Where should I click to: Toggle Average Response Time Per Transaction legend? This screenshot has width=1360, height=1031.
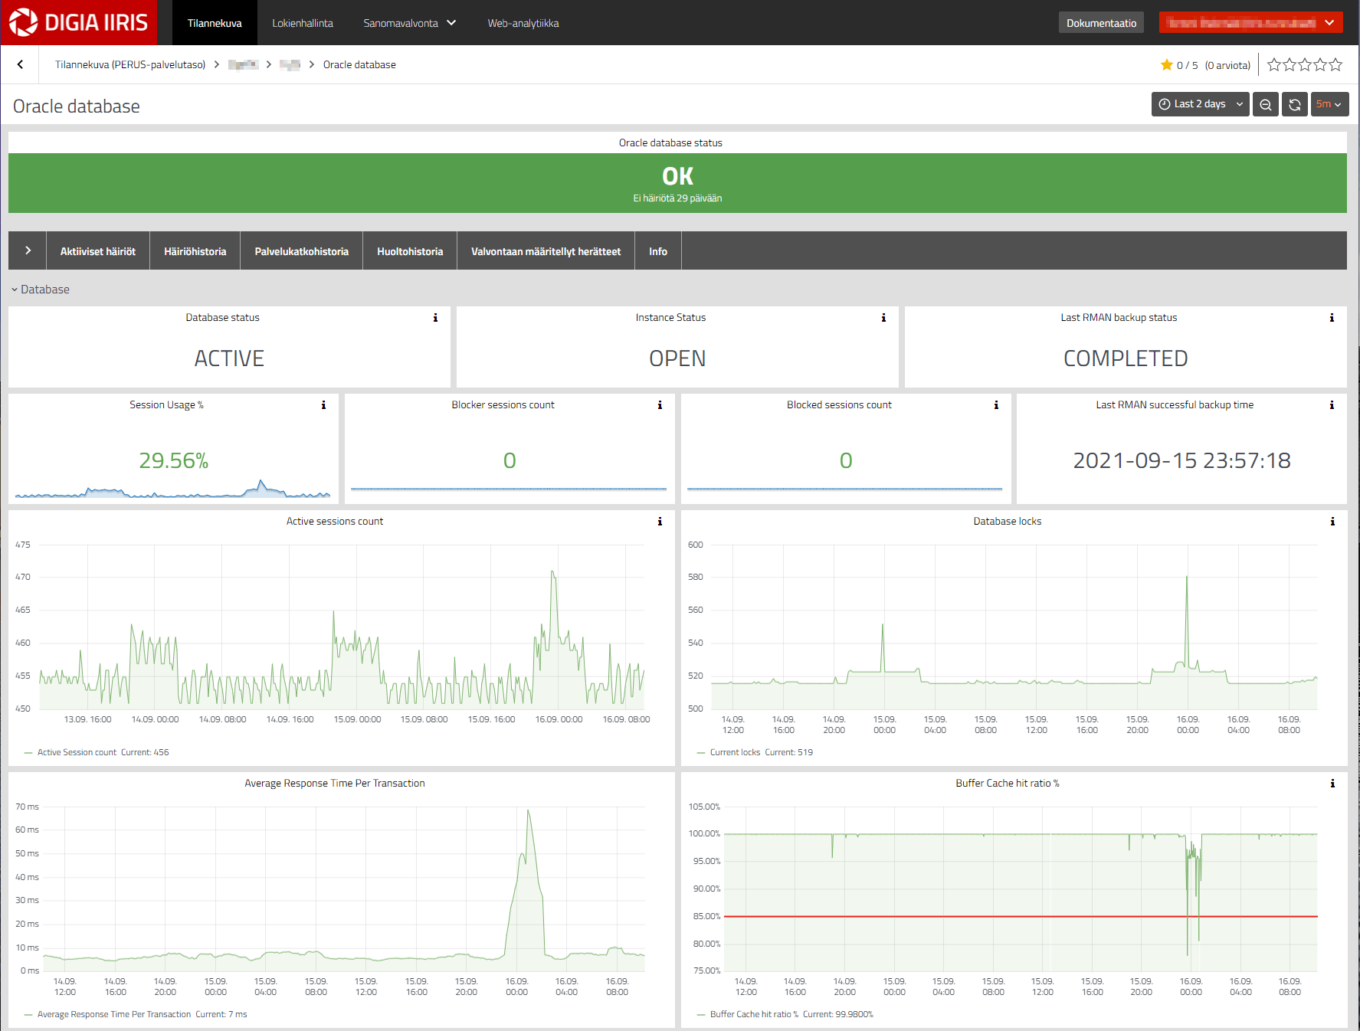(x=114, y=1014)
